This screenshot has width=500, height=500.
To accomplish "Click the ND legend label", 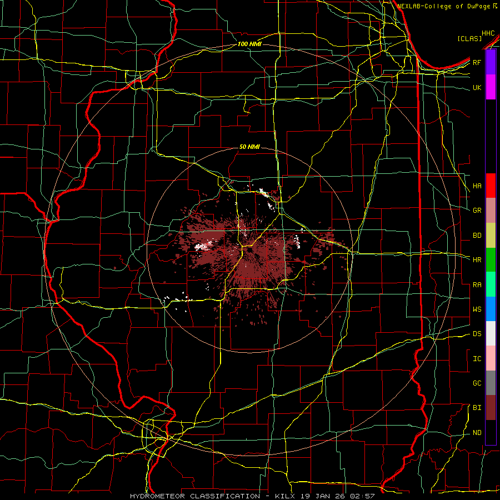I will click(477, 433).
